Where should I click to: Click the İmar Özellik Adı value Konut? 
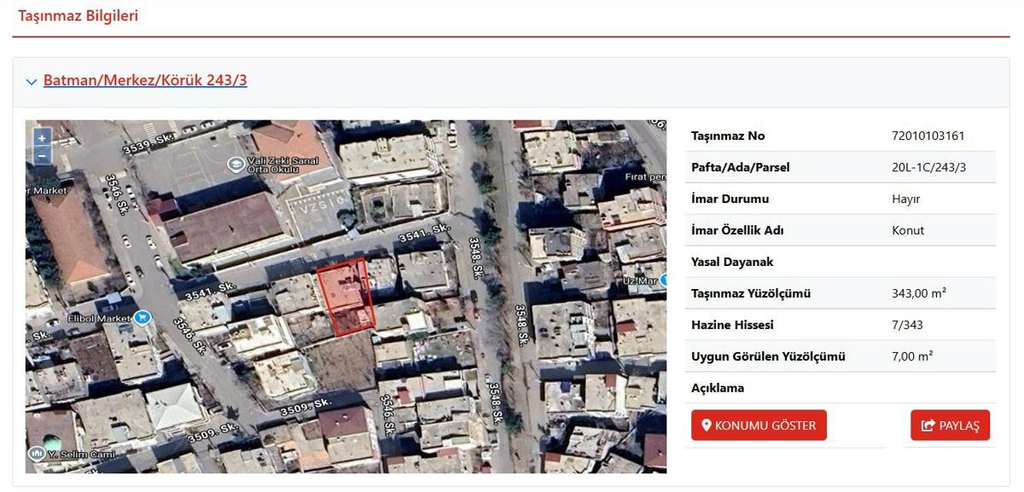907,231
